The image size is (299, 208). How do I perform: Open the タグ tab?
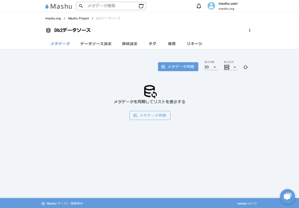152,44
